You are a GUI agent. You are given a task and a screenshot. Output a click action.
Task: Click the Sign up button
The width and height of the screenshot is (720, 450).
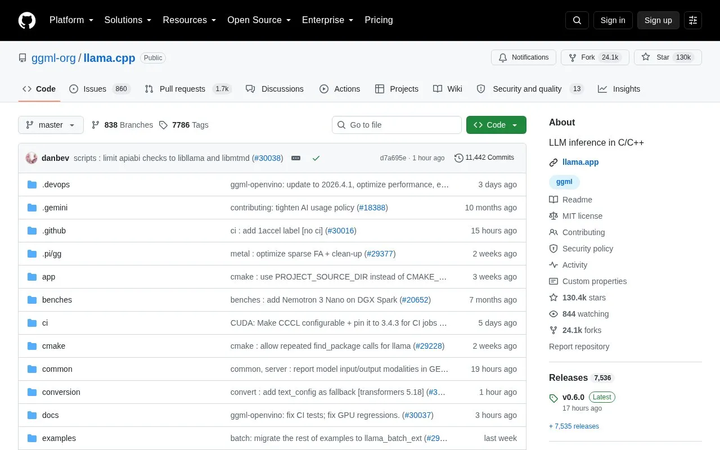pos(658,20)
